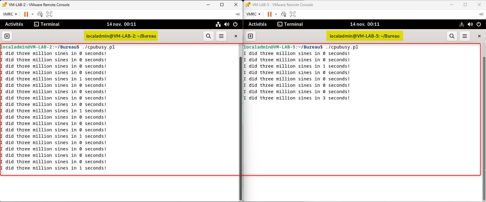Click the VM-LAB-2 terminal vertical scrollbar
486x202 pixels.
[241, 127]
